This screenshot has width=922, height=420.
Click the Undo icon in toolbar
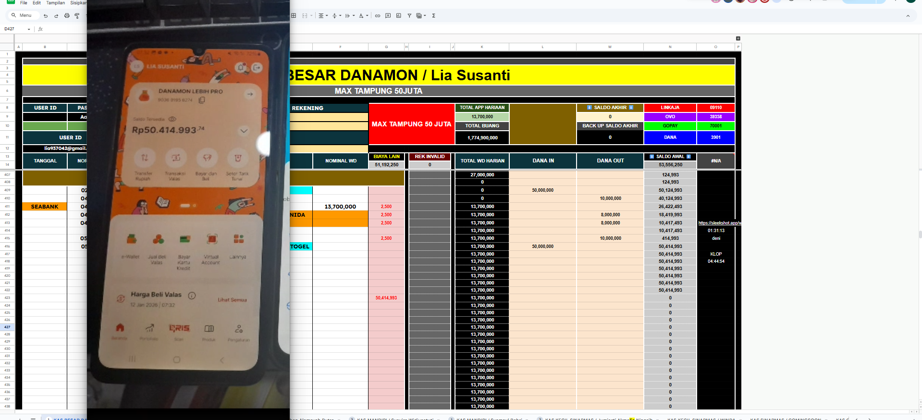46,16
